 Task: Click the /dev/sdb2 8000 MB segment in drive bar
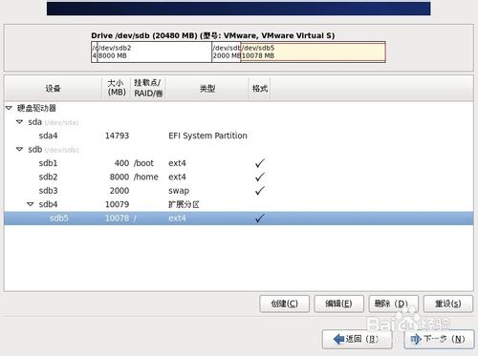154,52
